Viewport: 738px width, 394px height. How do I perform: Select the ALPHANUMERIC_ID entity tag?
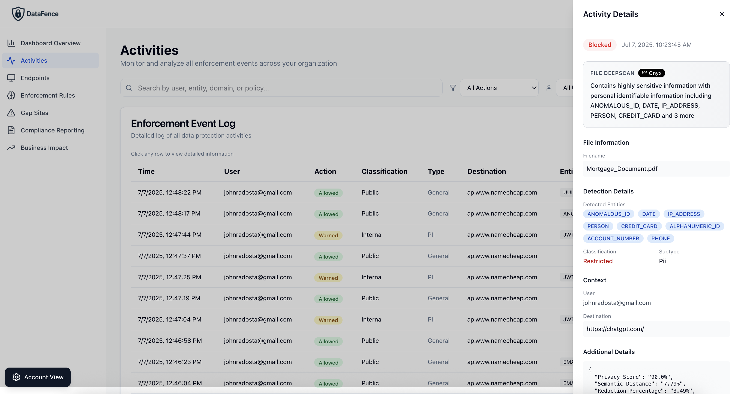point(694,226)
